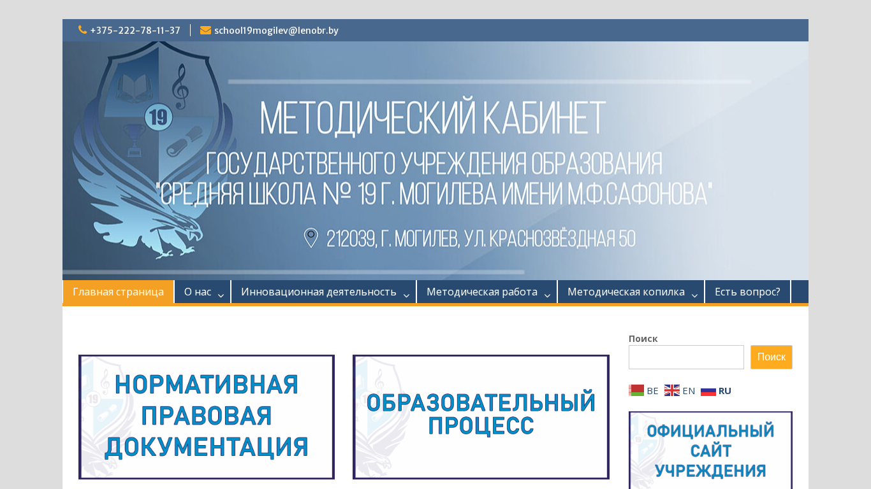Open the Нормативная правовая документация banner
Image resolution: width=871 pixels, height=489 pixels.
point(207,417)
